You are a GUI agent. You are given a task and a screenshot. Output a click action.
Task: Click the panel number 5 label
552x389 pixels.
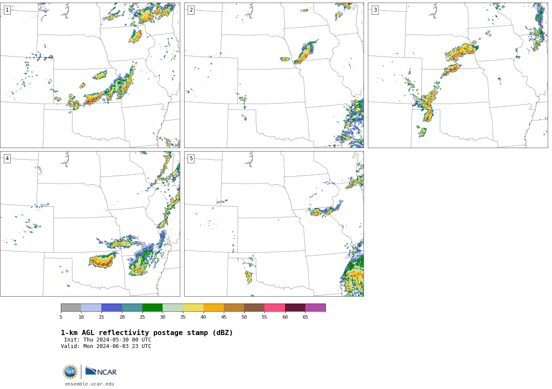pos(191,158)
